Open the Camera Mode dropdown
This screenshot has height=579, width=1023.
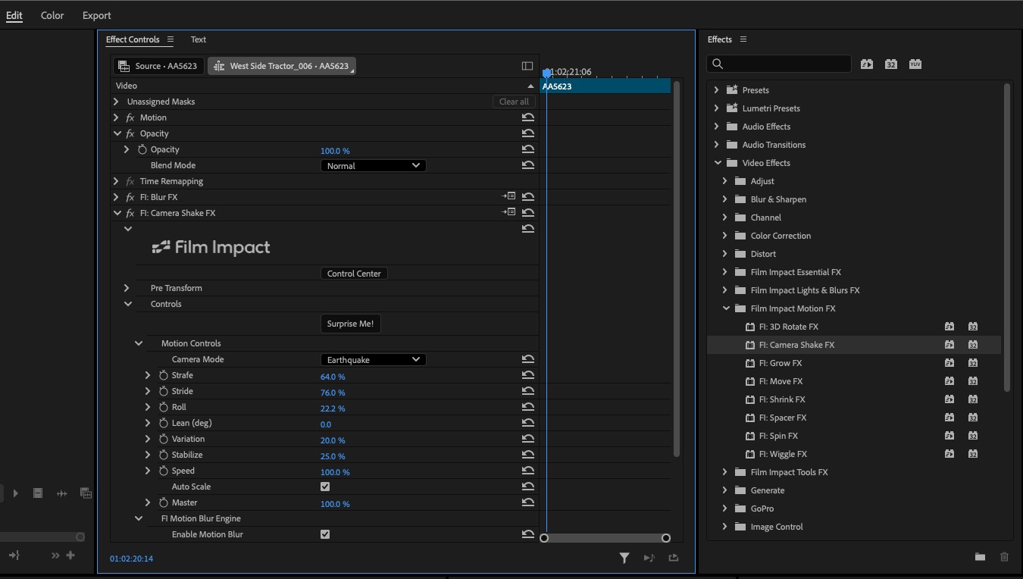tap(373, 360)
